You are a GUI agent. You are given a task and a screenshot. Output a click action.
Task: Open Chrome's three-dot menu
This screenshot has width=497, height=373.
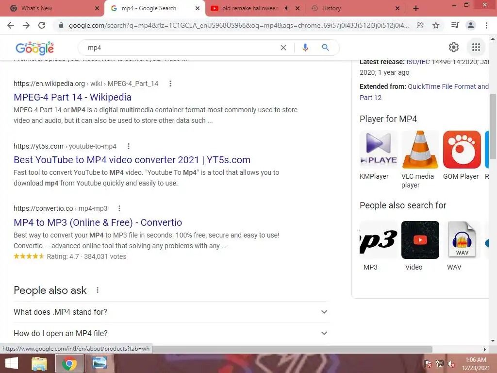click(x=486, y=25)
